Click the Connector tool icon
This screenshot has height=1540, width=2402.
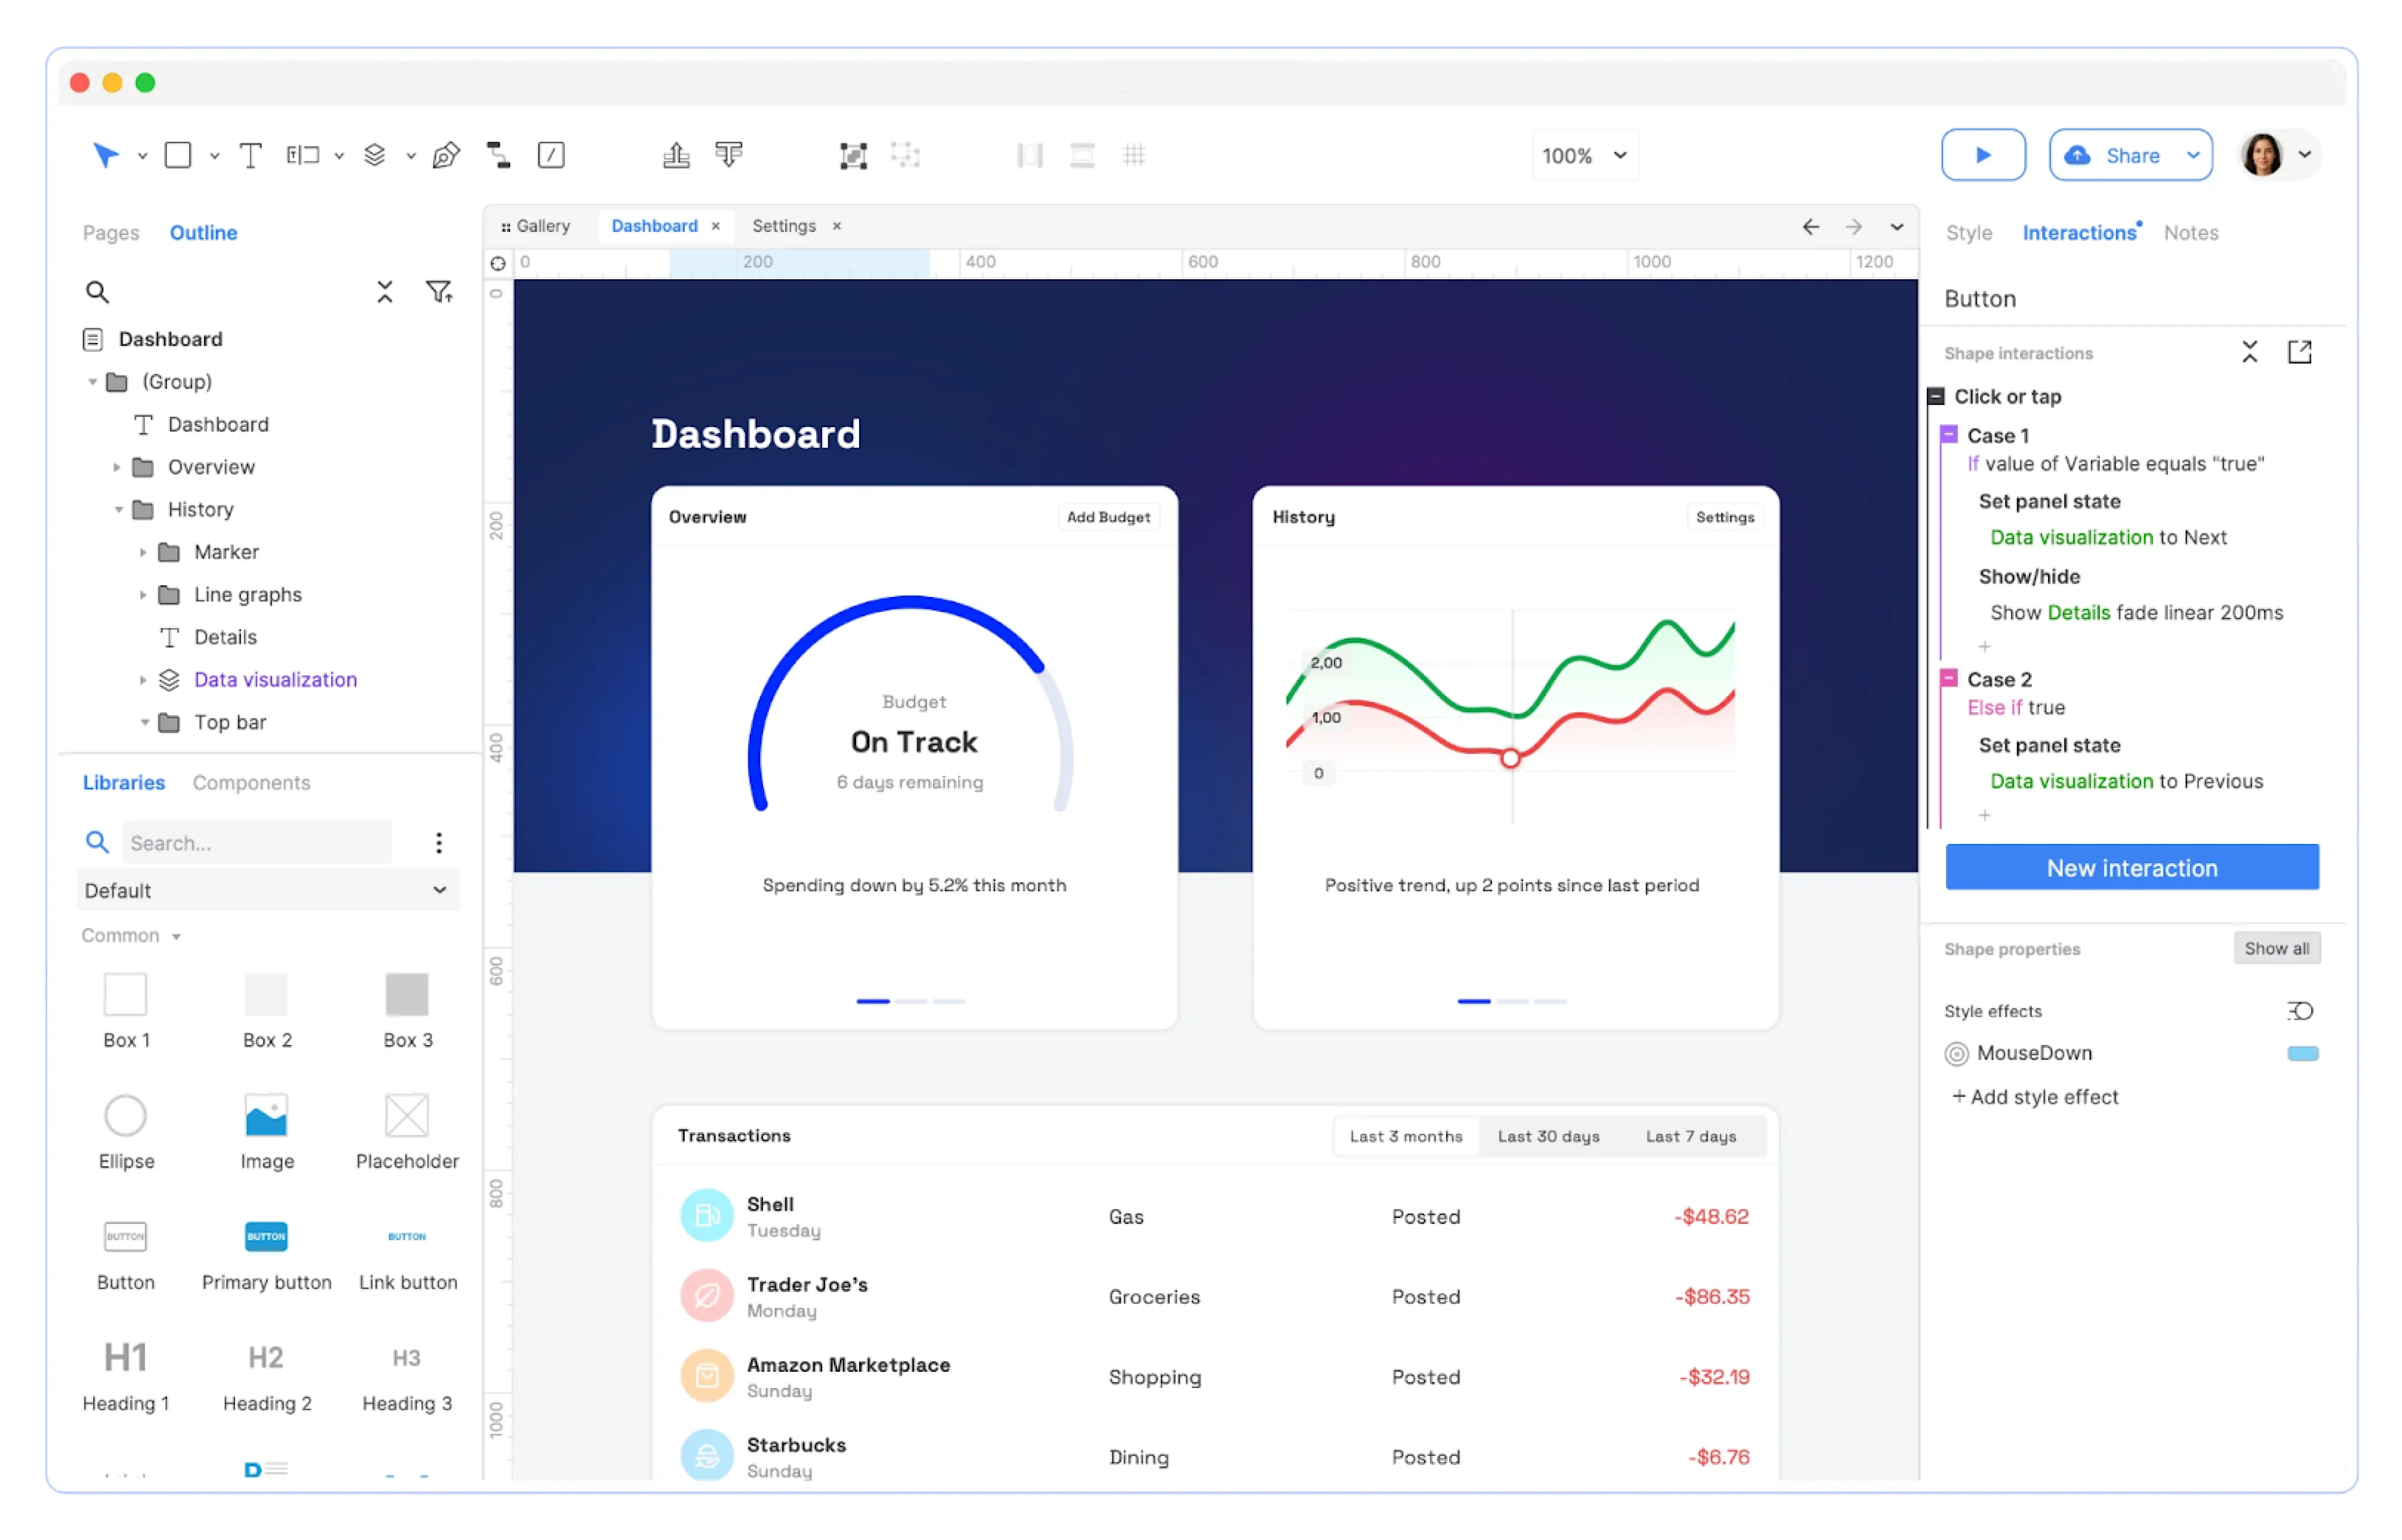point(498,155)
